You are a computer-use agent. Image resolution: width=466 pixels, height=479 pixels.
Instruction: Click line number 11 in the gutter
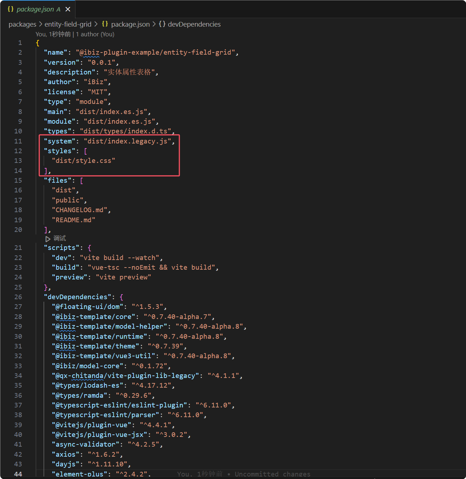point(18,141)
